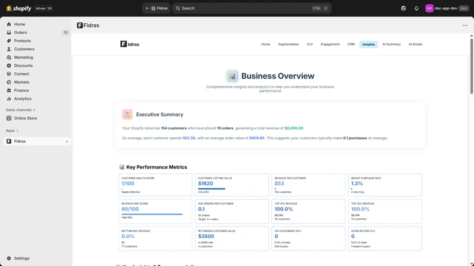Image resolution: width=474 pixels, height=266 pixels.
Task: Click the 154 customers bold text
Action: pyautogui.click(x=174, y=128)
